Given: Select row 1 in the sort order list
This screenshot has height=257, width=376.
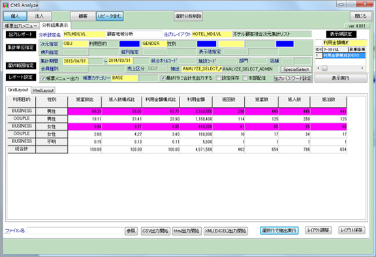Looking at the screenshot, I should 341,55.
